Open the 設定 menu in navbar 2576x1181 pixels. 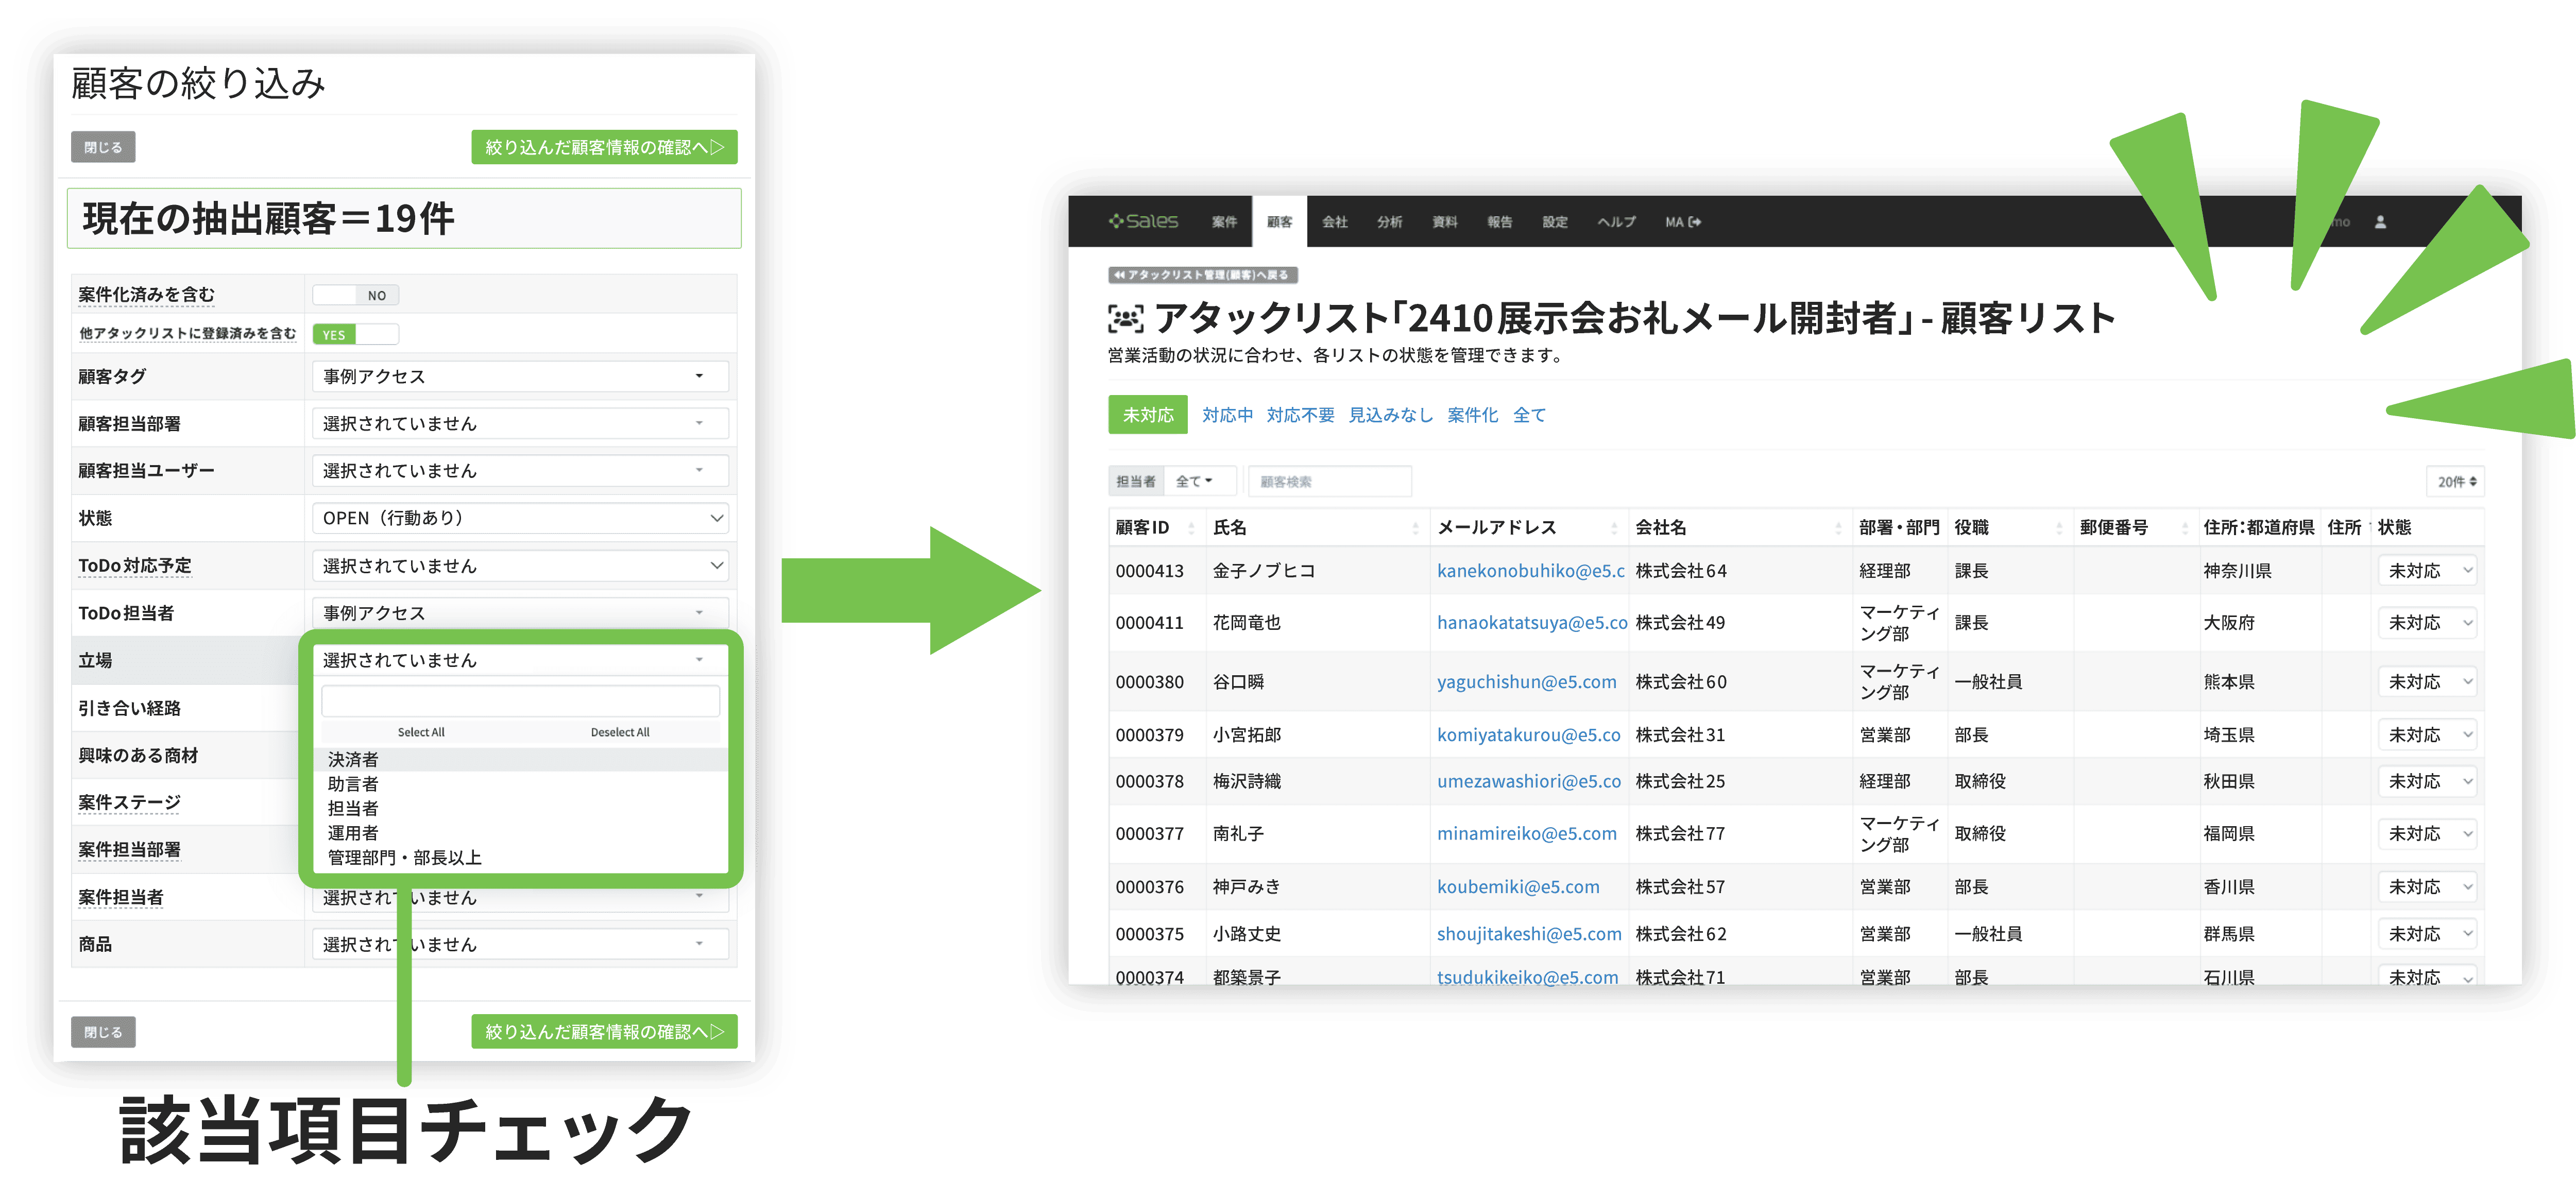click(x=1555, y=222)
